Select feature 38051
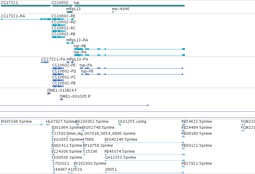This screenshot has height=174, width=255. [x=111, y=170]
